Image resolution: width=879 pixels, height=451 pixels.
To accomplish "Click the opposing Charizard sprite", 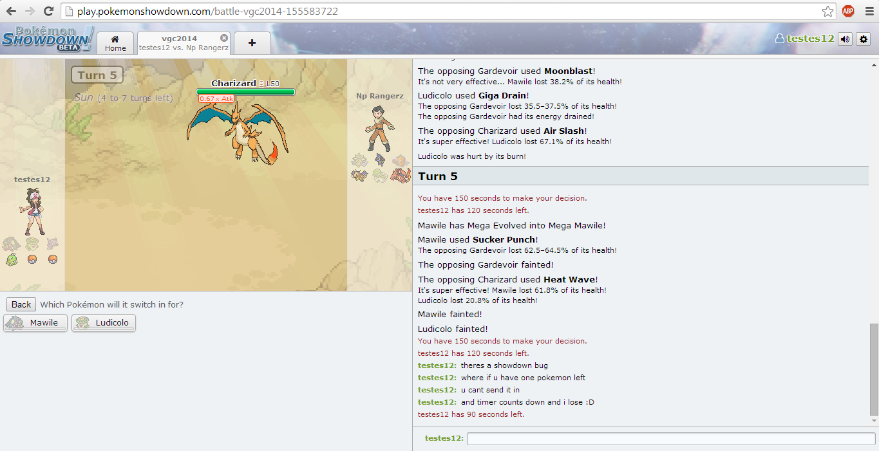I will [x=237, y=132].
